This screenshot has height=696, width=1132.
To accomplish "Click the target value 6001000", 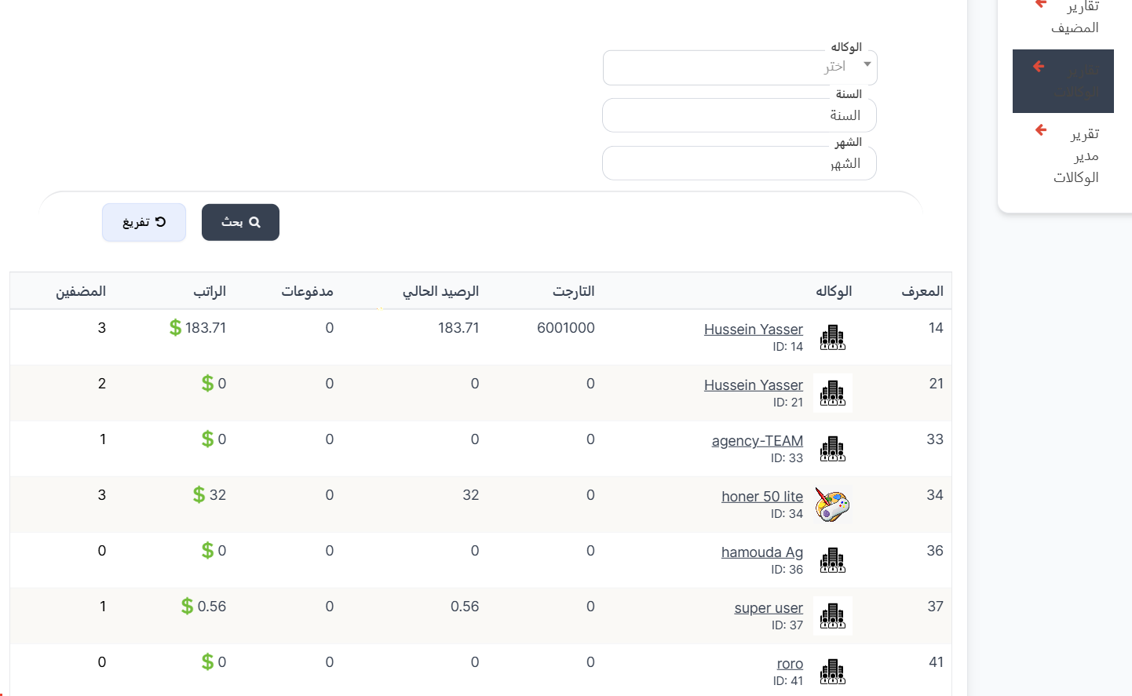I will 566,328.
